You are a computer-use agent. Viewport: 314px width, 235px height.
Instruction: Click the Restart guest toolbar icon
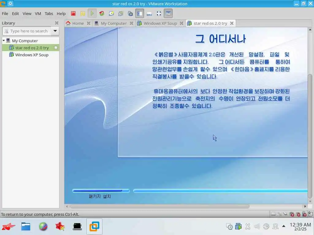(x=102, y=13)
